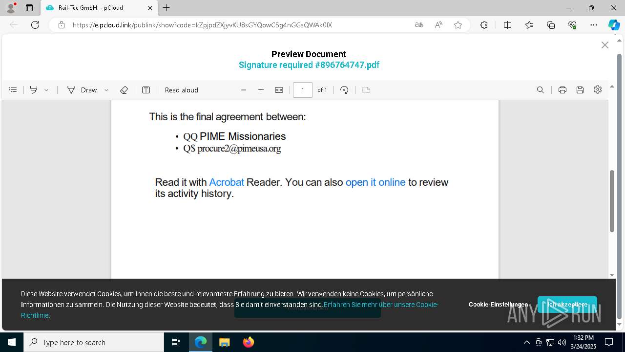Click the Read aloud address bar icon
The image size is (625, 352).
point(438,25)
